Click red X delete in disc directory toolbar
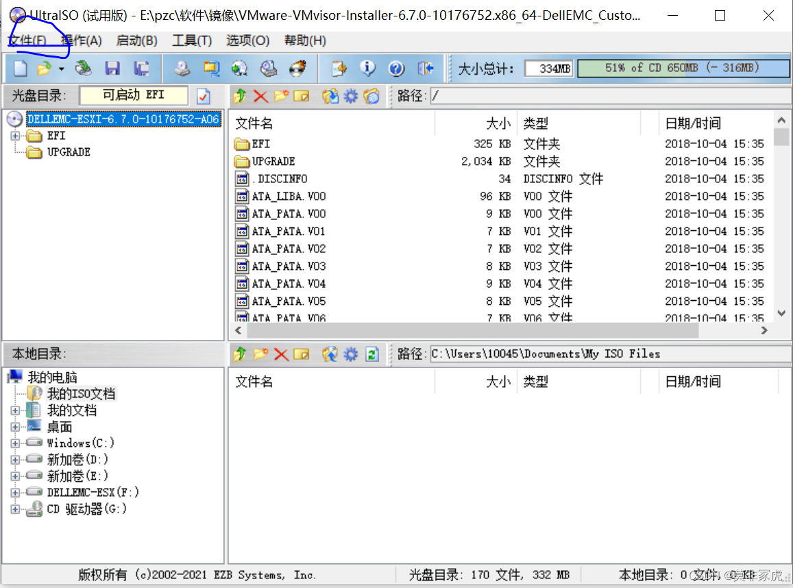The height and width of the screenshot is (588, 793). click(x=260, y=96)
